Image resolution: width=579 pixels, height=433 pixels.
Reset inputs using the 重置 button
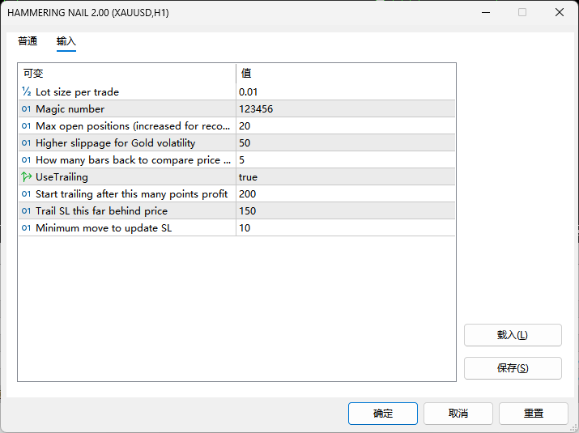point(534,414)
